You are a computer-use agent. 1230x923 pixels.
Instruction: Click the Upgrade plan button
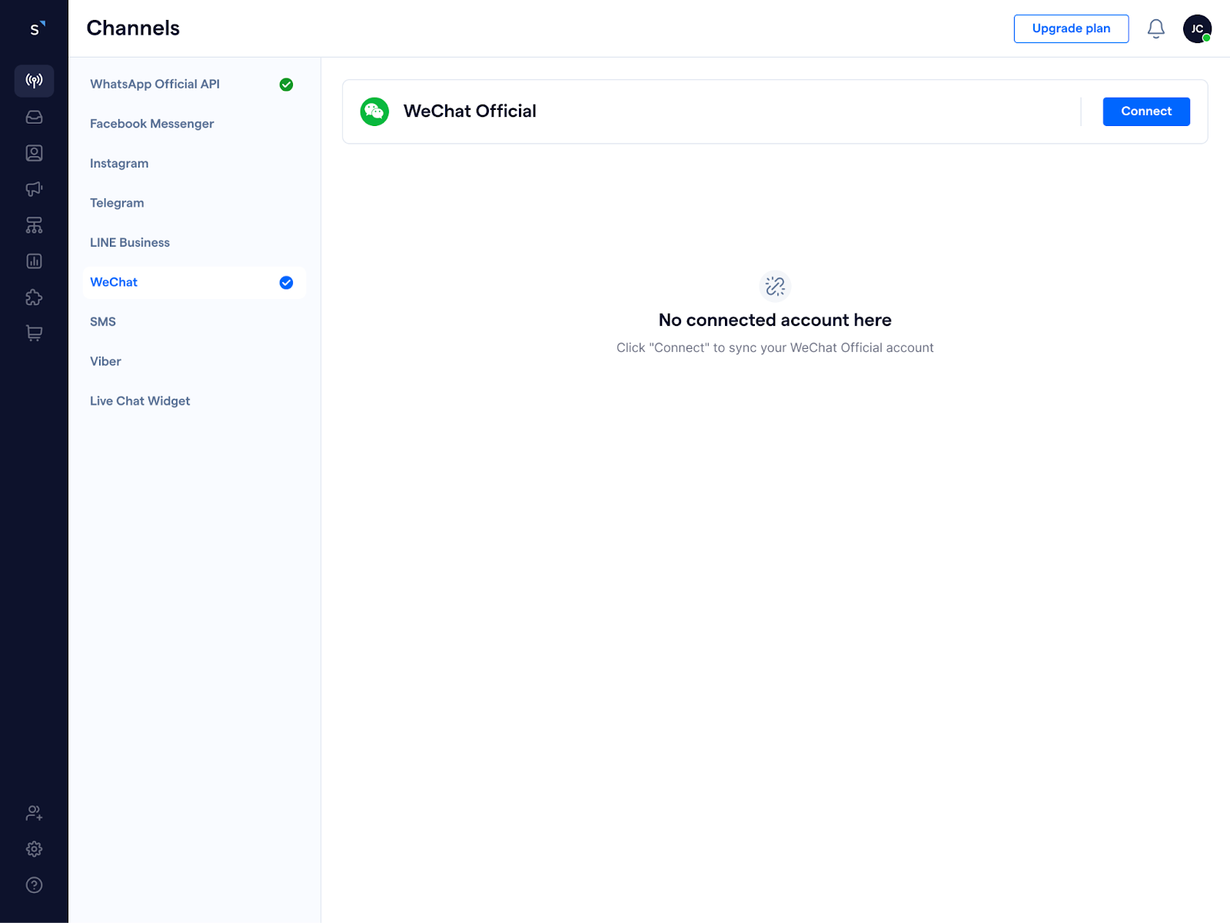(1071, 28)
